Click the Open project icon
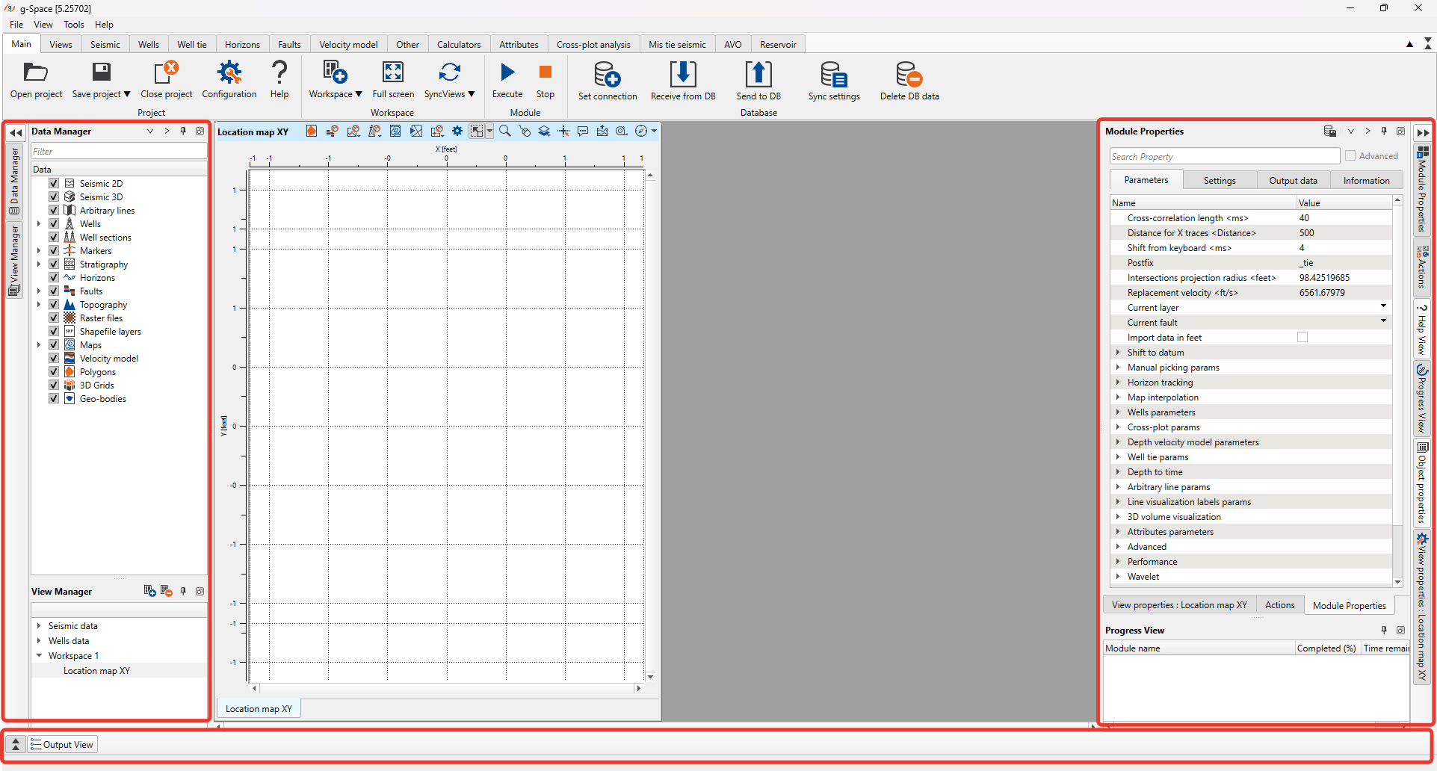Screen dimensions: 1437x771 coord(36,73)
